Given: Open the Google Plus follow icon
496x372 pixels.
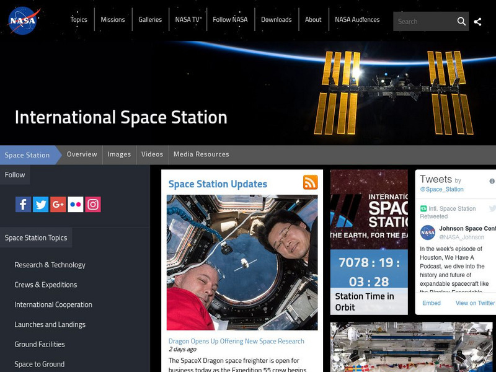Looking at the screenshot, I should 58,205.
